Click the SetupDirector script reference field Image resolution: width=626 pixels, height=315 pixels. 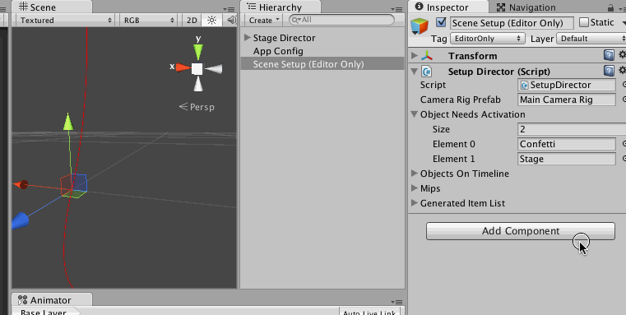[x=567, y=85]
